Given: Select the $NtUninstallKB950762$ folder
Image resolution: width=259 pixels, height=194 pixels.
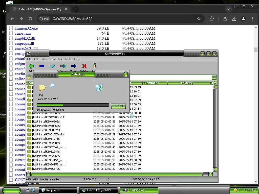Looking at the screenshot, I should [x=46, y=126].
